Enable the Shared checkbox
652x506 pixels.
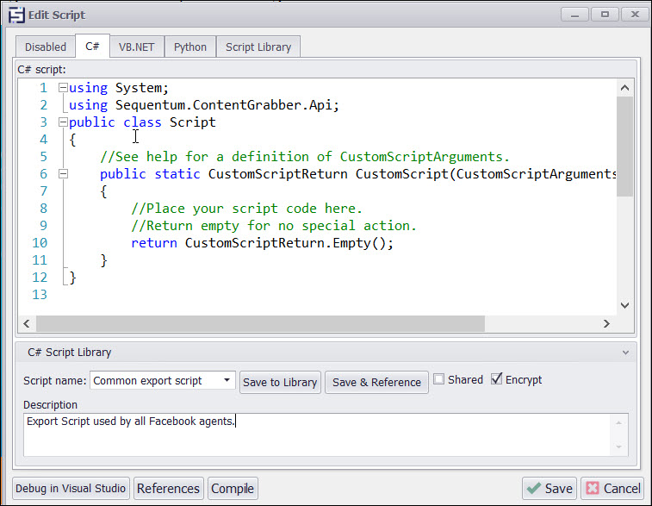click(x=439, y=379)
